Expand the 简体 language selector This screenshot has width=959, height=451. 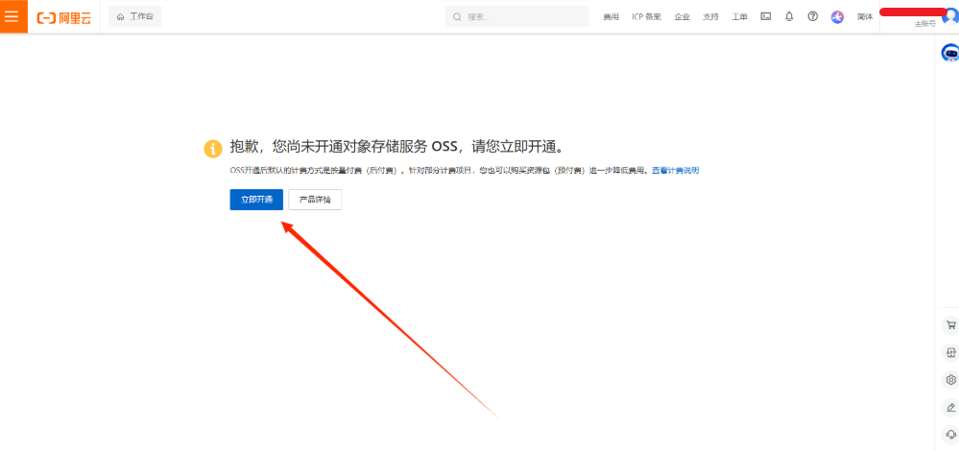(865, 17)
